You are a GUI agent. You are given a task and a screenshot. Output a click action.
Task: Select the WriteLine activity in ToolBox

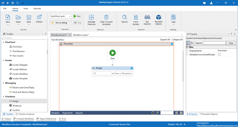[17, 106]
